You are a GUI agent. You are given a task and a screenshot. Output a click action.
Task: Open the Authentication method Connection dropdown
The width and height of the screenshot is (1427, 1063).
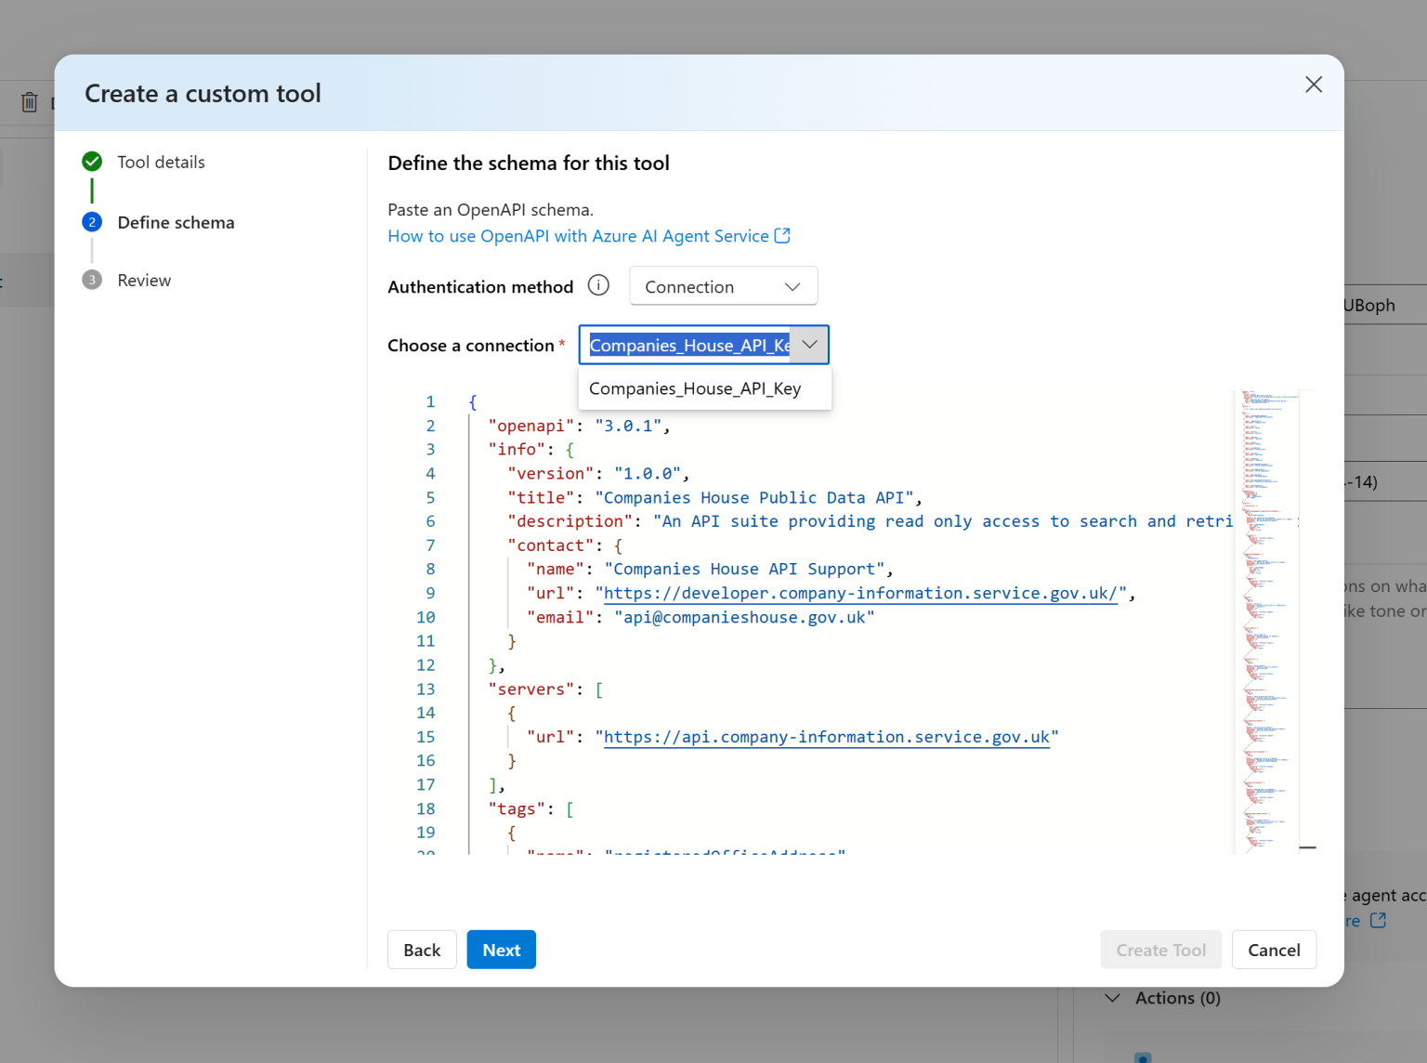[723, 285]
